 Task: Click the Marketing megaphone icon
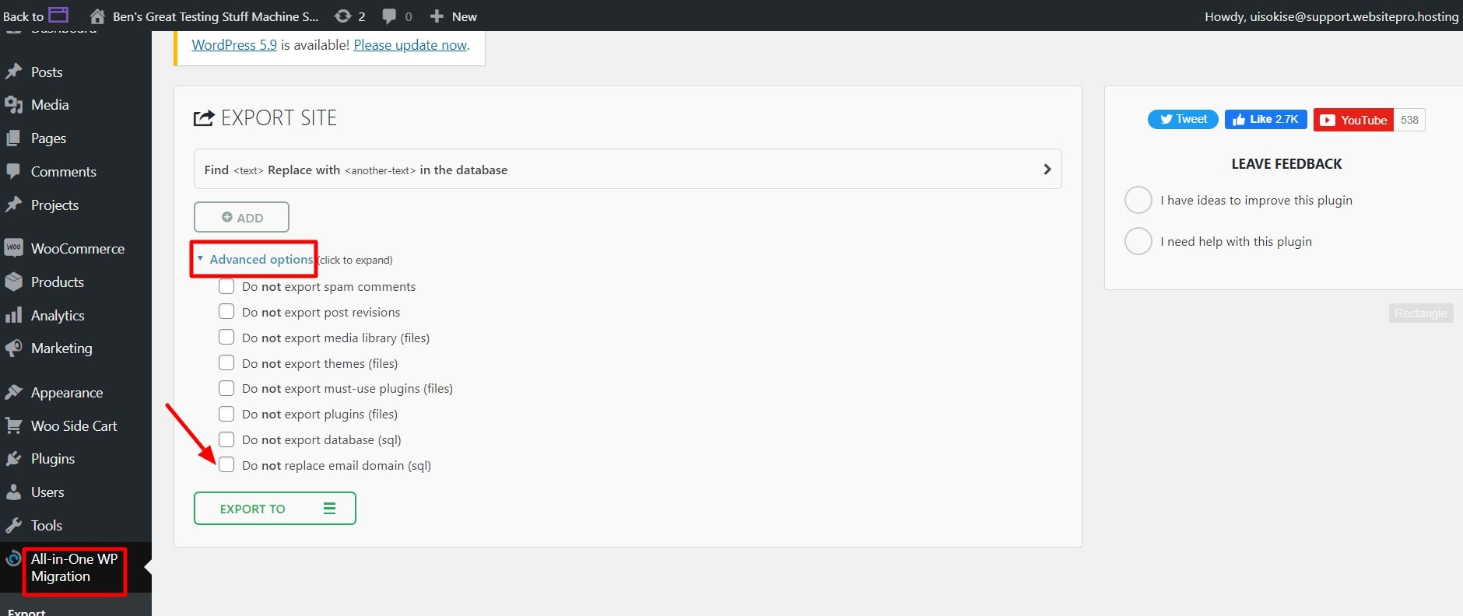click(x=13, y=348)
